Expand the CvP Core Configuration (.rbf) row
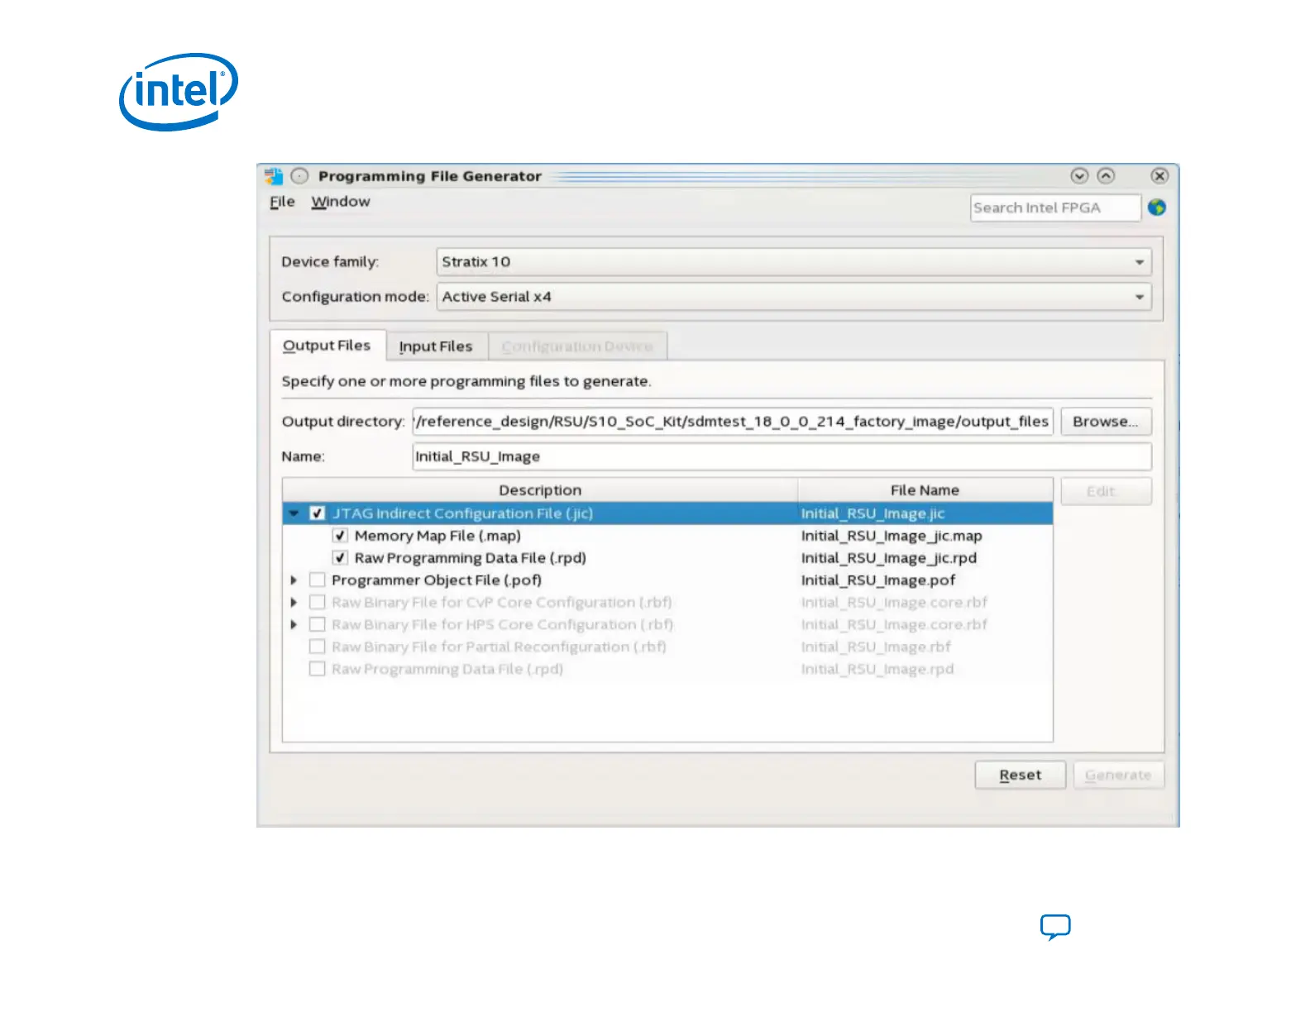 pos(294,603)
